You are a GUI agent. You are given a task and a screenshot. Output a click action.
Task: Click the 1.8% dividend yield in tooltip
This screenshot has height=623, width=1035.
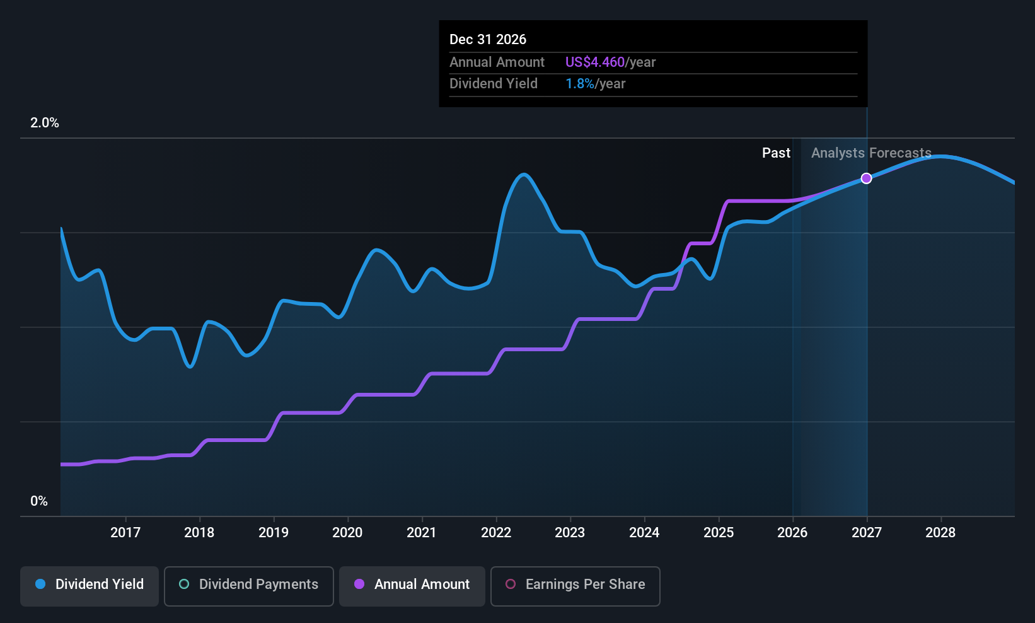click(x=580, y=83)
